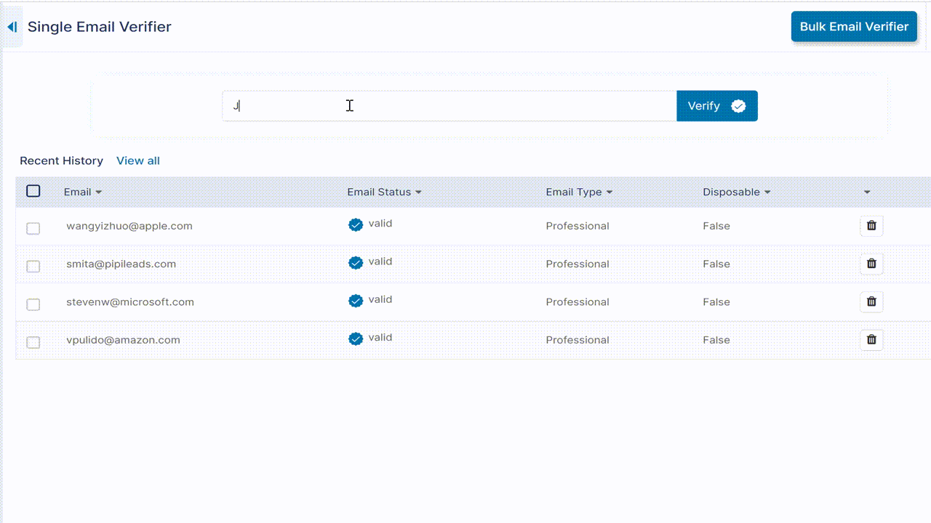The height and width of the screenshot is (523, 931).
Task: Click Professional type in stevenw@microsoft.com row
Action: (x=578, y=301)
